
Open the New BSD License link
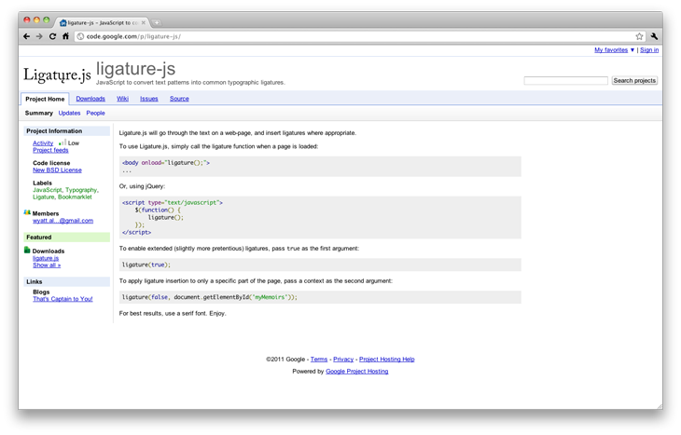(x=57, y=170)
